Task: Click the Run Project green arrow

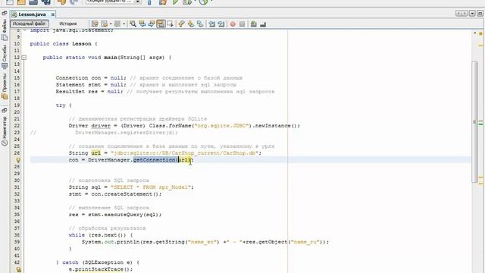Action: pyautogui.click(x=175, y=2)
